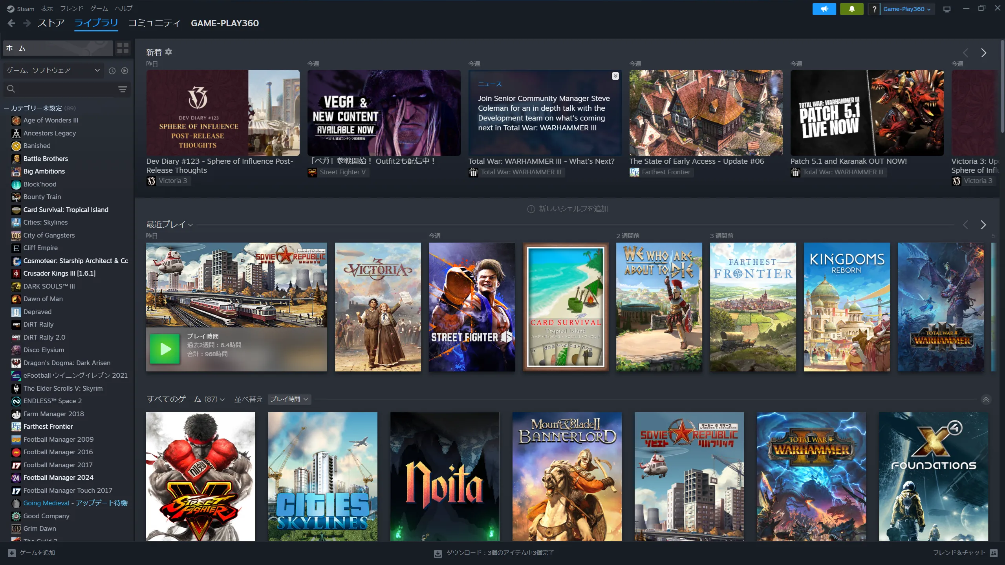The image size is (1005, 565).
Task: Click the green play button for Soviet Republic
Action: pos(165,349)
